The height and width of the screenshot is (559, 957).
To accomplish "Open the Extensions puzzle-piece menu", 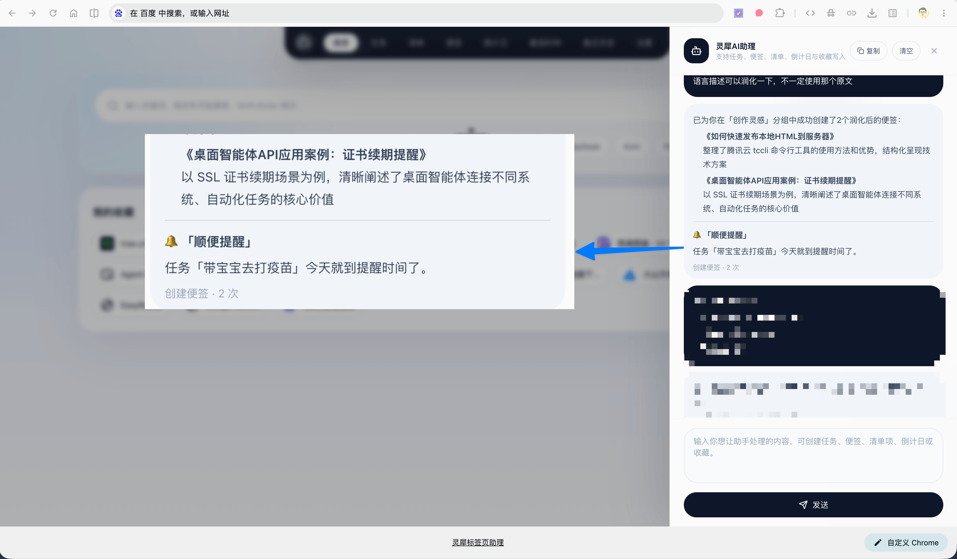I will [779, 13].
